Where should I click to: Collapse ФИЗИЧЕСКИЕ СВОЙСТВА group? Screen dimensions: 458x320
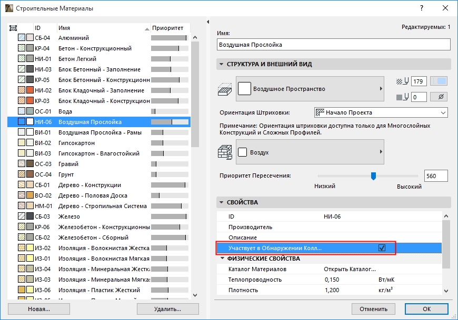click(222, 258)
